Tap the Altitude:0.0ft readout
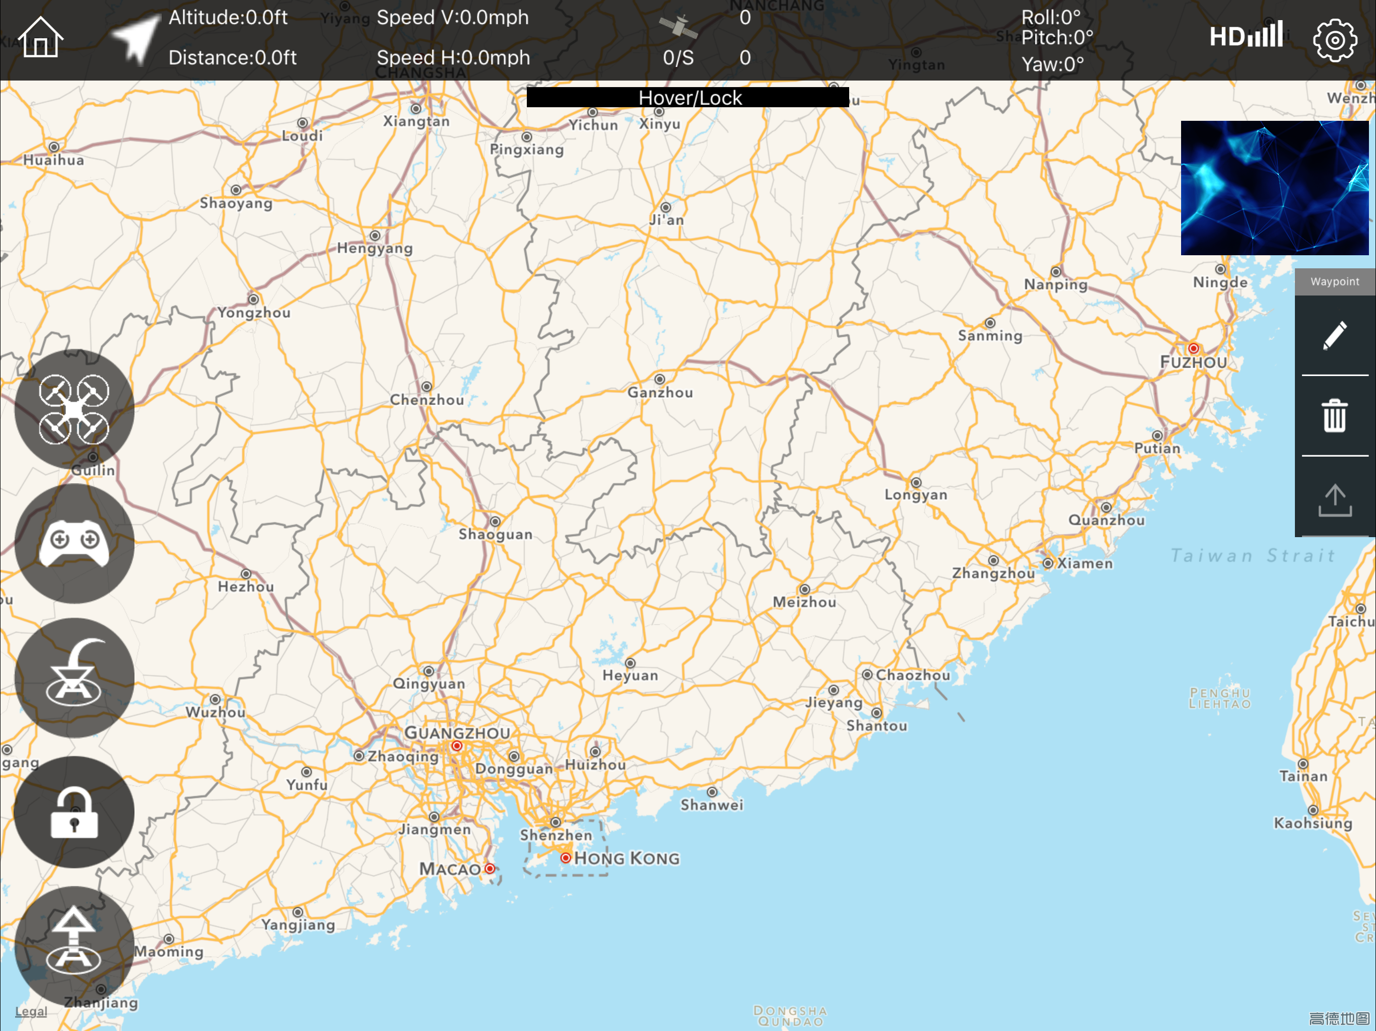This screenshot has width=1376, height=1031. [x=228, y=18]
